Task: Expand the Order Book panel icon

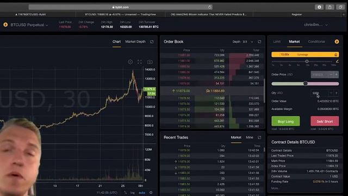Action: 259,42
